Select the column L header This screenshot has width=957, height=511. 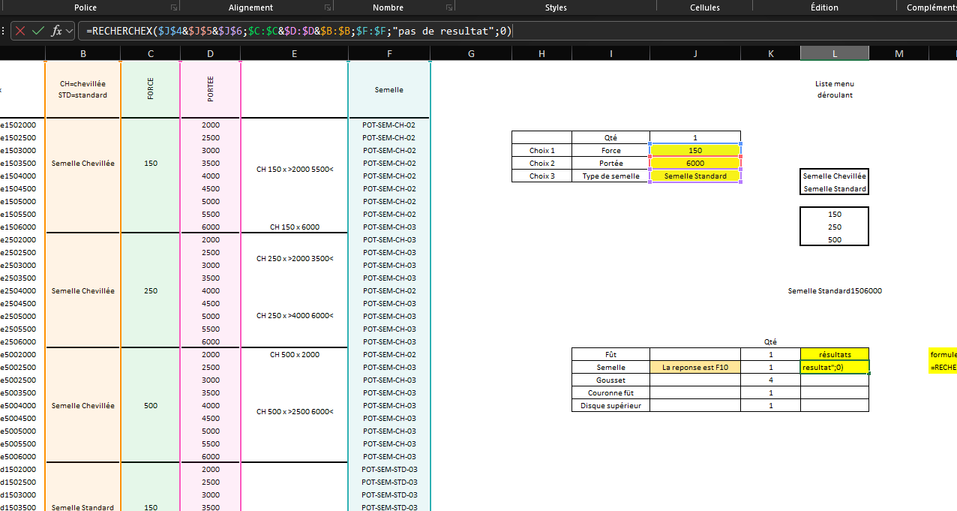pyautogui.click(x=835, y=53)
